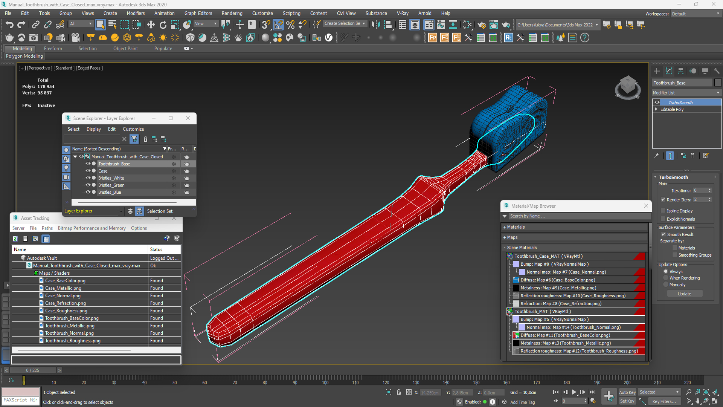This screenshot has height=407, width=723.
Task: Expand the Editable Poly modifier entry
Action: point(656,109)
